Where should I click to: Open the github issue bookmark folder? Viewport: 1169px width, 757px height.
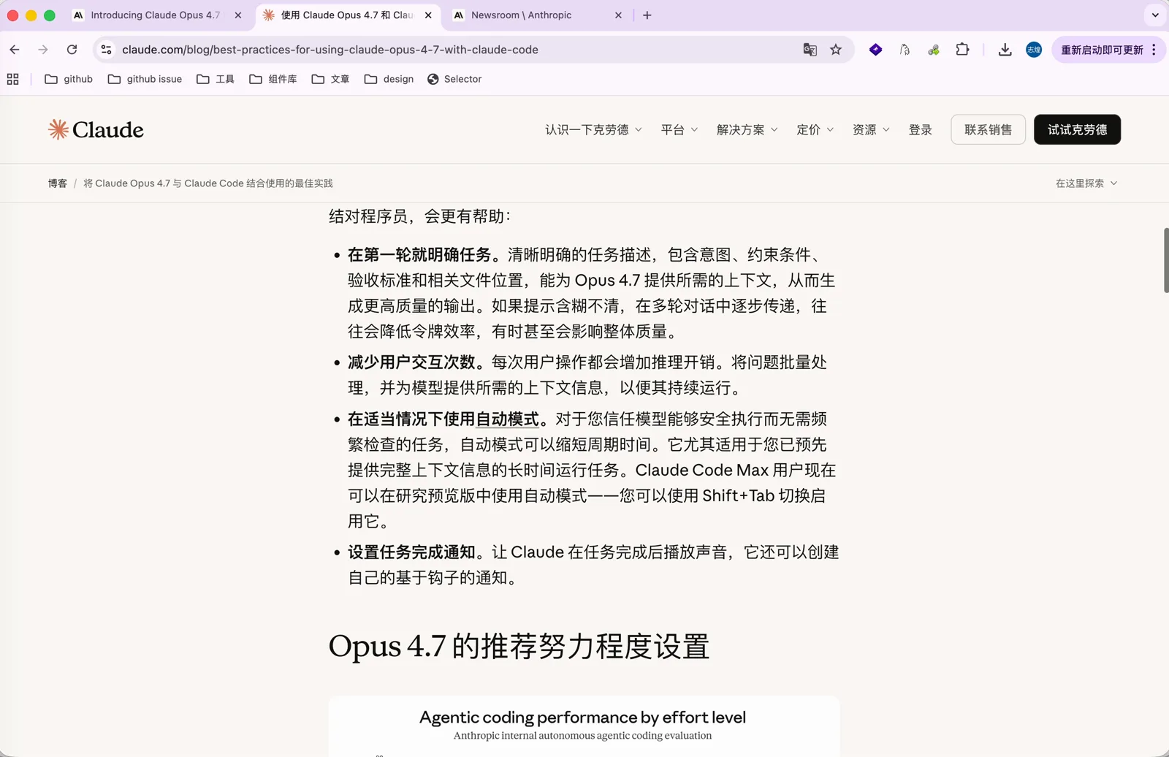[145, 79]
